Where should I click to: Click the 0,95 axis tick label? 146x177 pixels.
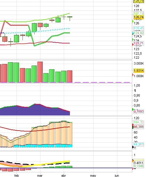pyautogui.click(x=137, y=96)
